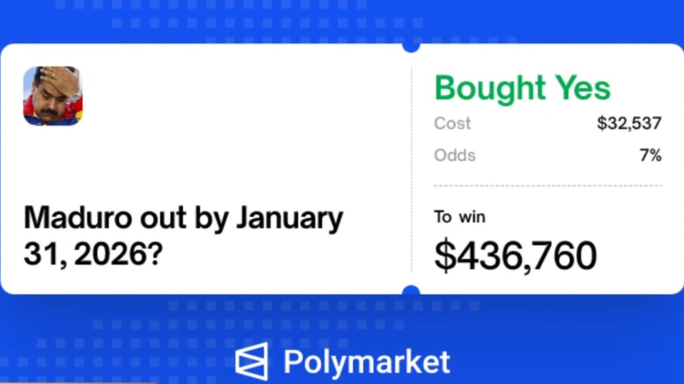This screenshot has height=384, width=684.
Task: Select the 7% odds value
Action: pos(651,155)
